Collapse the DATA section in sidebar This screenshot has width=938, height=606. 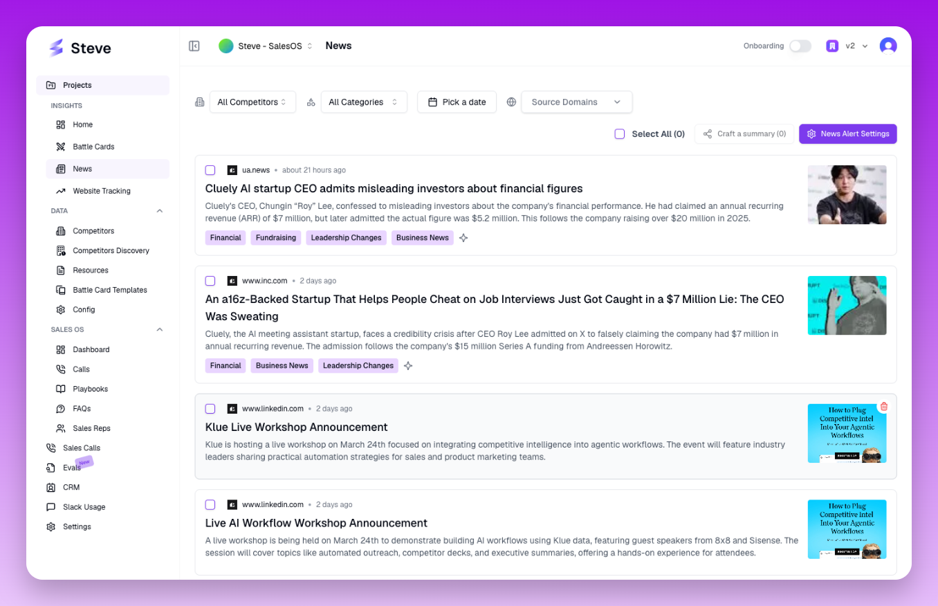(x=160, y=211)
